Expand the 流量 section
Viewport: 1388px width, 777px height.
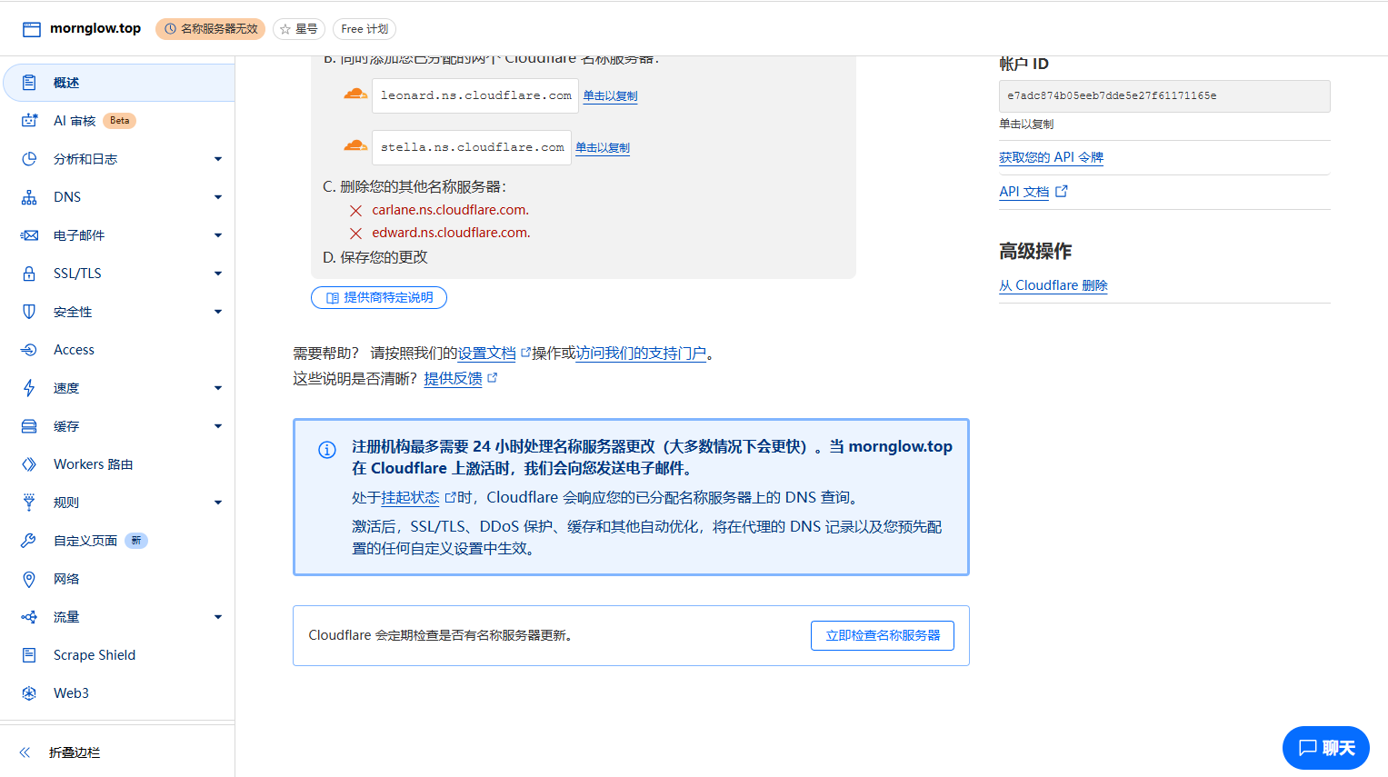(x=218, y=616)
